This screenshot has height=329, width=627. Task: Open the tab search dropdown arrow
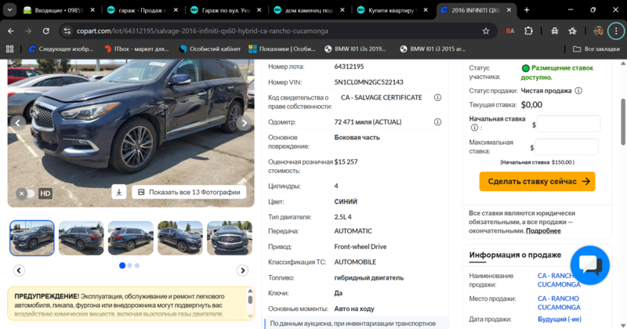[9, 10]
